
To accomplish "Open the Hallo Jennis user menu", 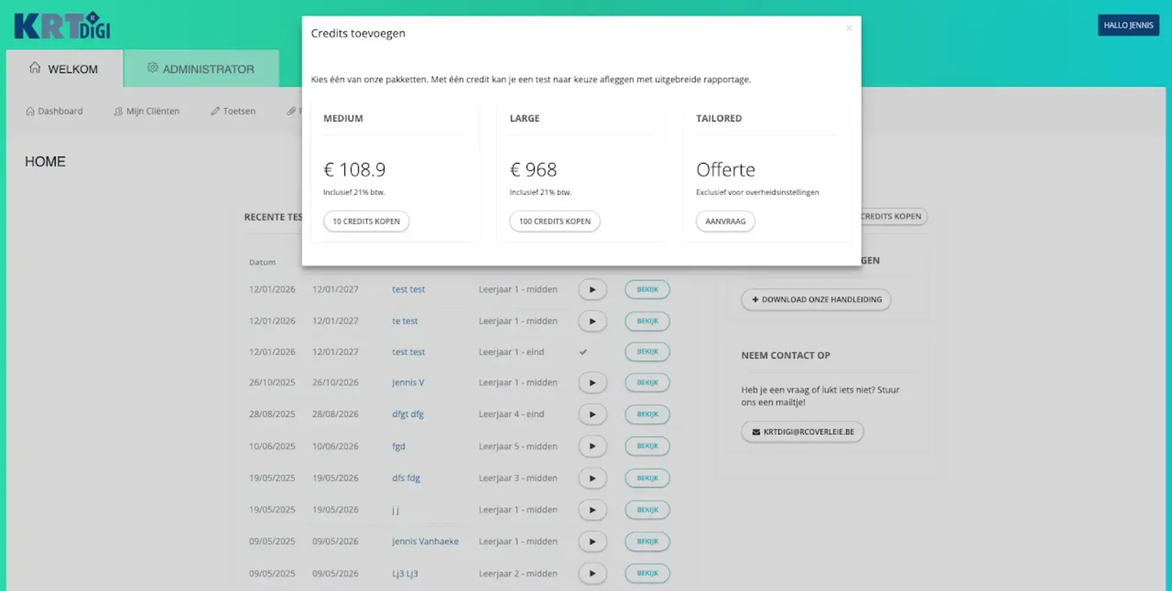I will pyautogui.click(x=1128, y=25).
